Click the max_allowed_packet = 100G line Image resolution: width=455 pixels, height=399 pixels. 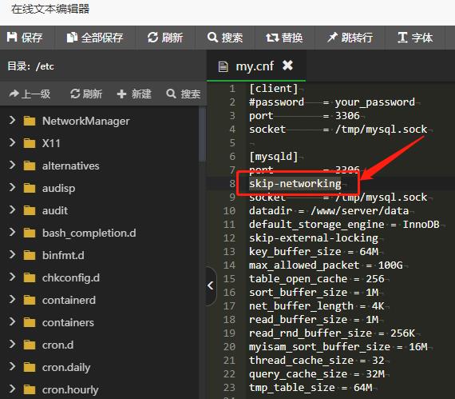[326, 265]
